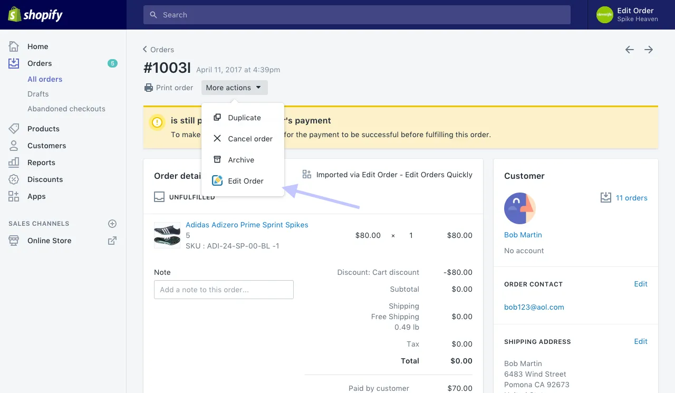The height and width of the screenshot is (393, 675).
Task: Click the Orders count badge 5
Action: (x=112, y=63)
